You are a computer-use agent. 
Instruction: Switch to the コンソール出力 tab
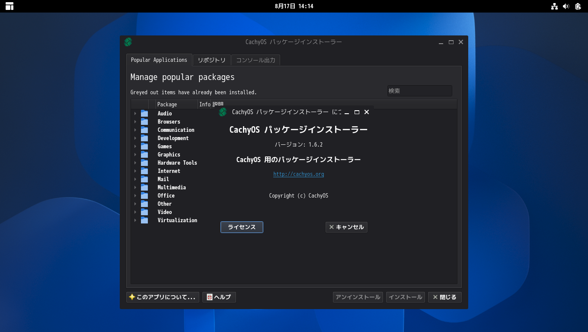[x=256, y=60]
